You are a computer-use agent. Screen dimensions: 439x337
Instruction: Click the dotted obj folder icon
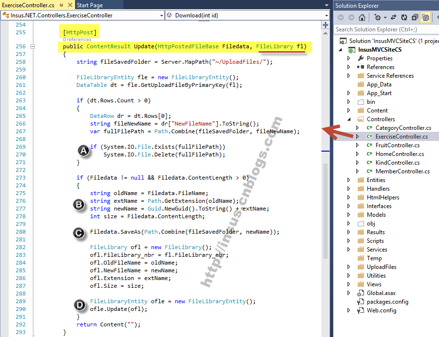(x=361, y=224)
